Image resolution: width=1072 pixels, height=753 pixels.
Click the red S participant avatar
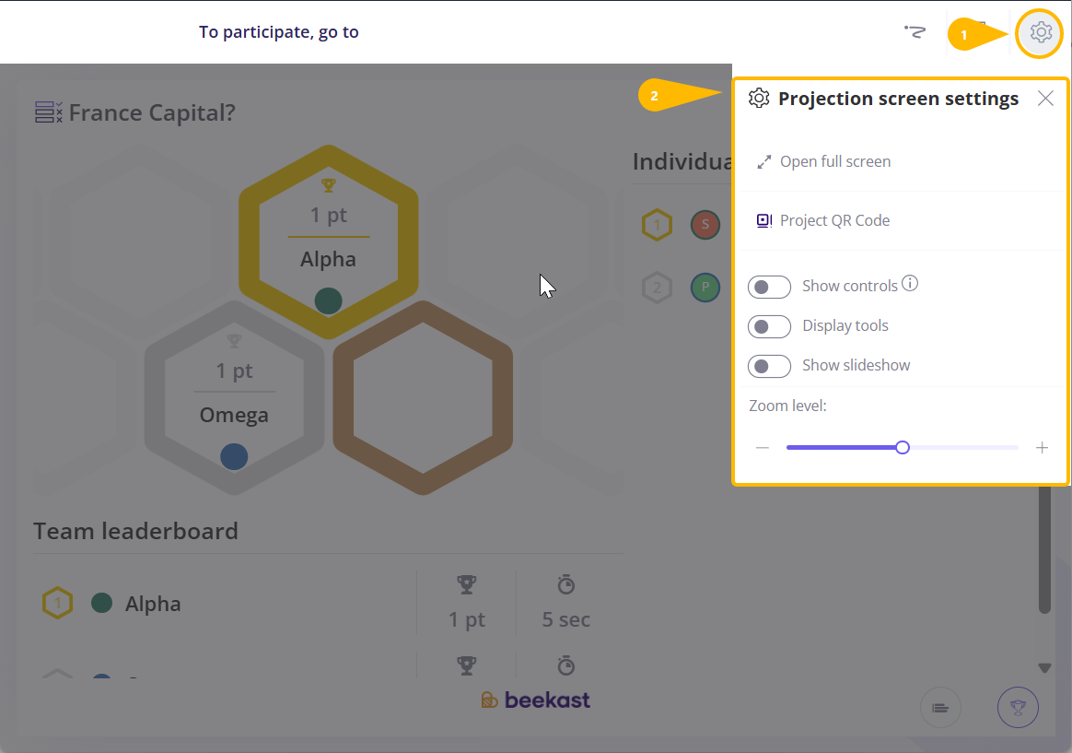(705, 224)
